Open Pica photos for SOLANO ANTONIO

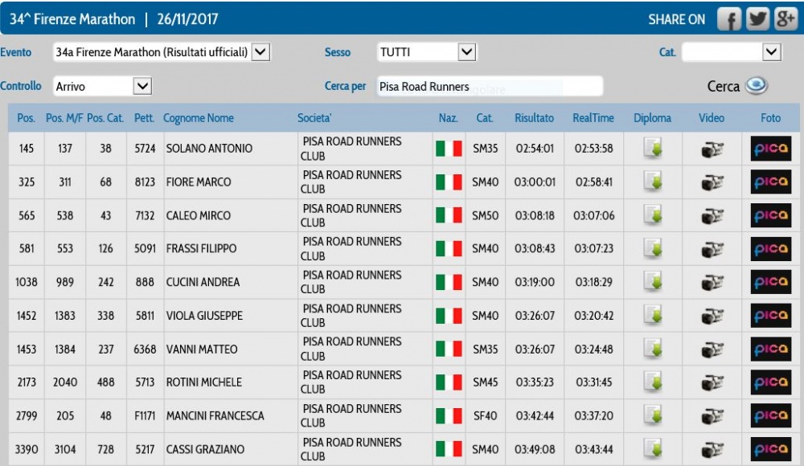point(771,149)
